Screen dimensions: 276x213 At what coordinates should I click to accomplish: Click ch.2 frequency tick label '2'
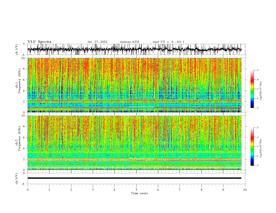[24, 159]
